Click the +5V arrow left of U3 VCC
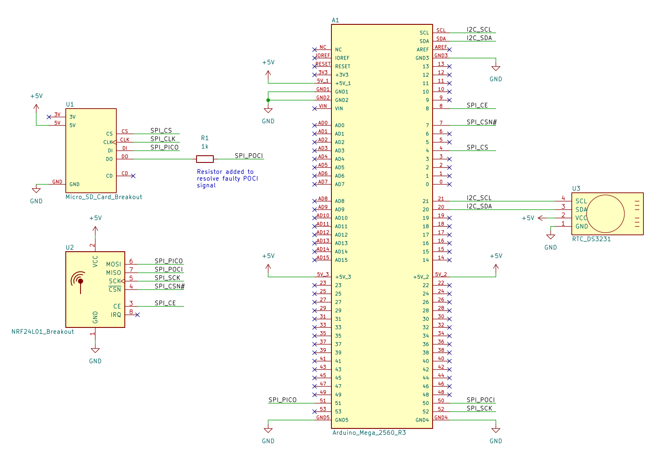This screenshot has width=662, height=455. 541,218
